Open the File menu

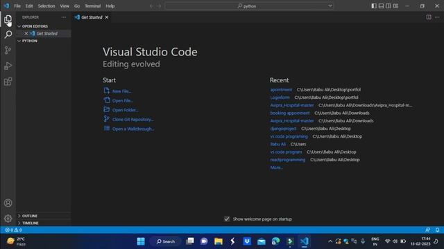[x=17, y=6]
